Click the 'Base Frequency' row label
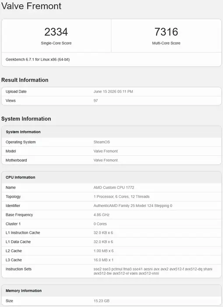Image resolution: width=223 pixels, height=307 pixels. pyautogui.click(x=19, y=214)
